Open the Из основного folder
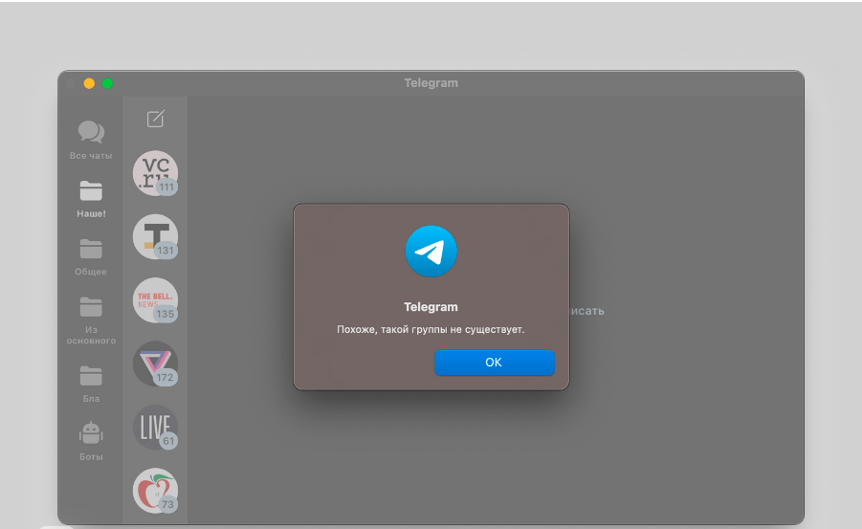Screen dimensions: 862x529 [91, 320]
